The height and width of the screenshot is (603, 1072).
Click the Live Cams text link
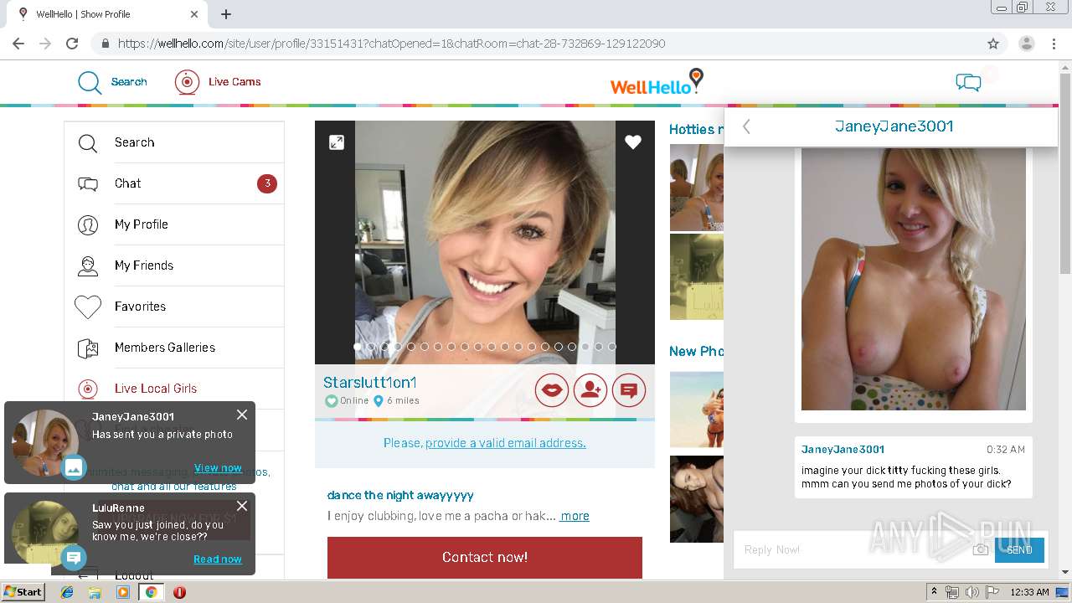click(234, 82)
